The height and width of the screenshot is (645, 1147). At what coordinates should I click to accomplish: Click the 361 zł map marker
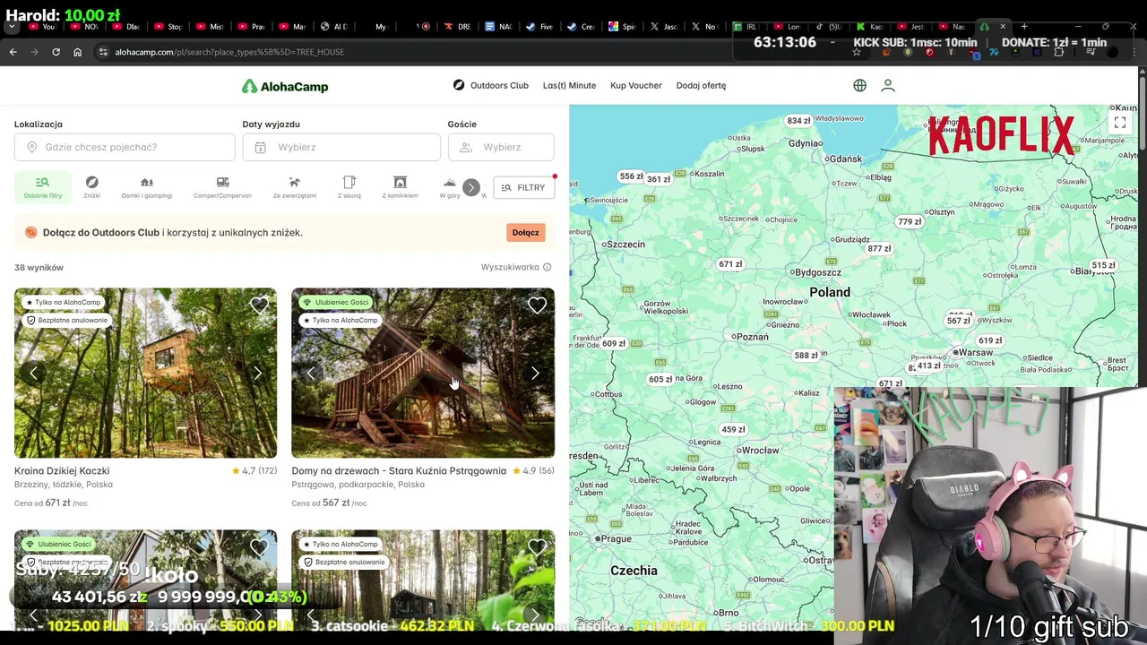click(659, 179)
